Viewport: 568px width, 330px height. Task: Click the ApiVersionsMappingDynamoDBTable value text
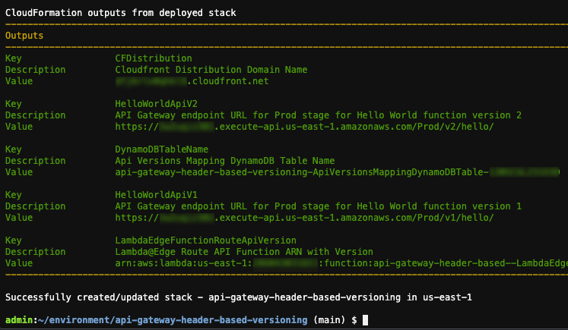tap(338, 172)
